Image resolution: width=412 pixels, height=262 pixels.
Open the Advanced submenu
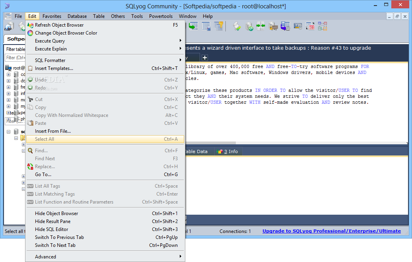pos(105,257)
